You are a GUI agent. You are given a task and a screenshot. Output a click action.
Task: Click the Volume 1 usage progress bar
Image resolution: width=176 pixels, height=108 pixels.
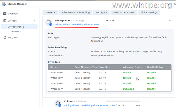click(123, 101)
